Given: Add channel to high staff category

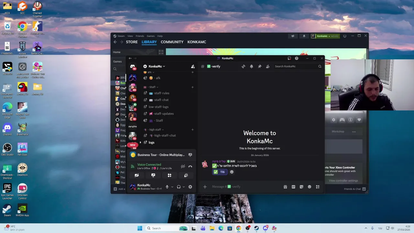Looking at the screenshot, I should click(192, 129).
